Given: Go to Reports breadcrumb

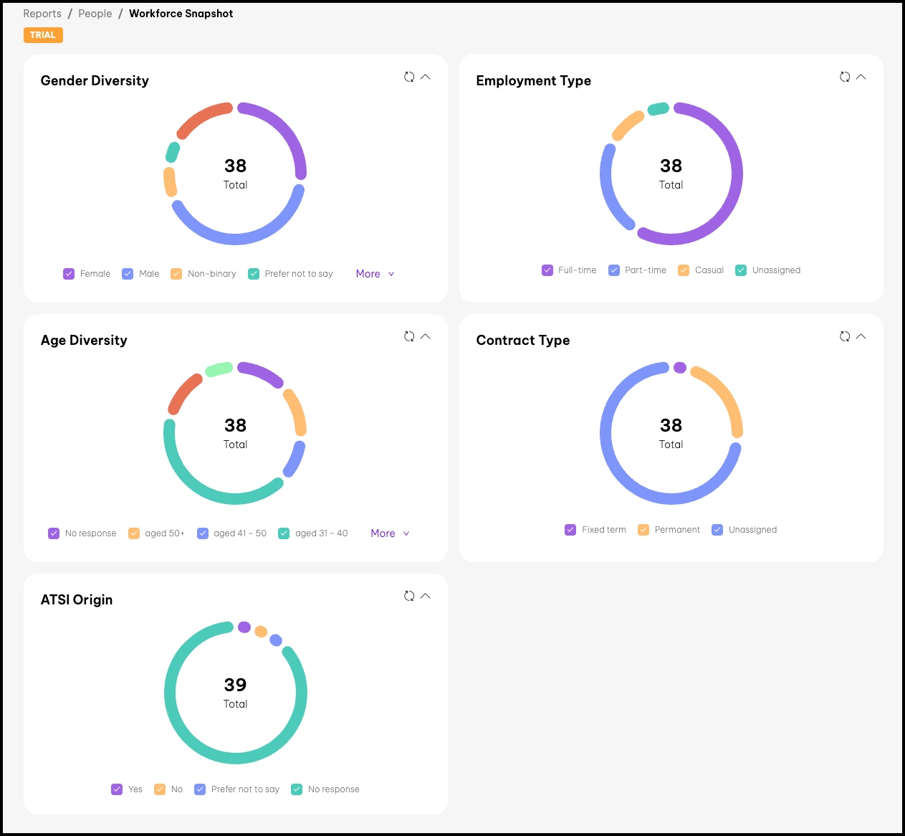Looking at the screenshot, I should (42, 14).
